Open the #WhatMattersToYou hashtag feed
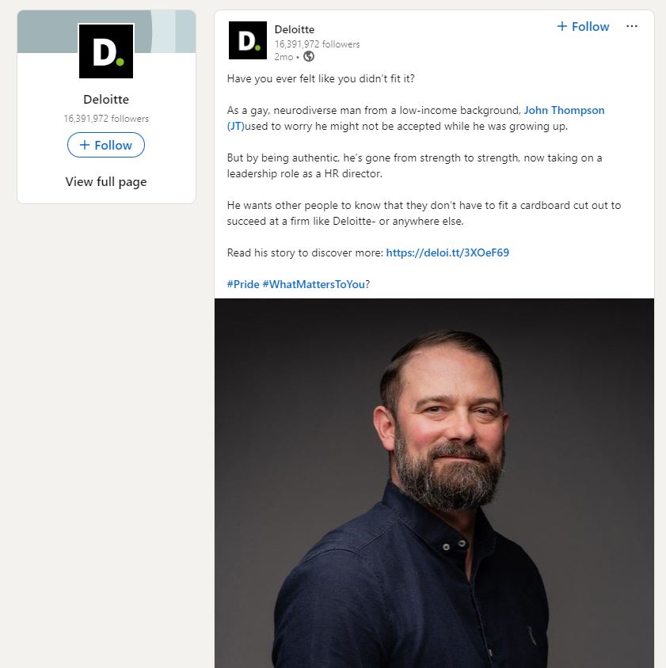 pos(312,284)
